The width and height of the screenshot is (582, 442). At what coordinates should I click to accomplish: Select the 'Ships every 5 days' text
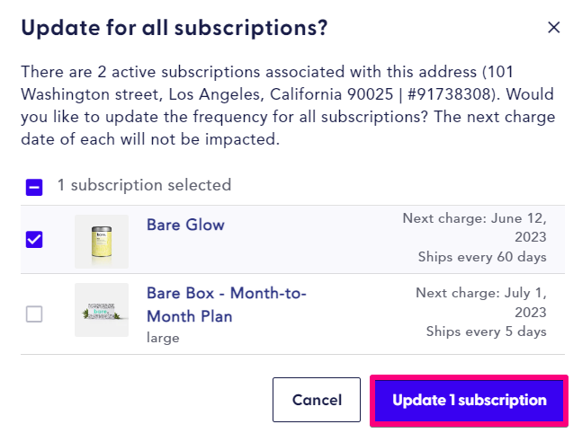(x=487, y=331)
